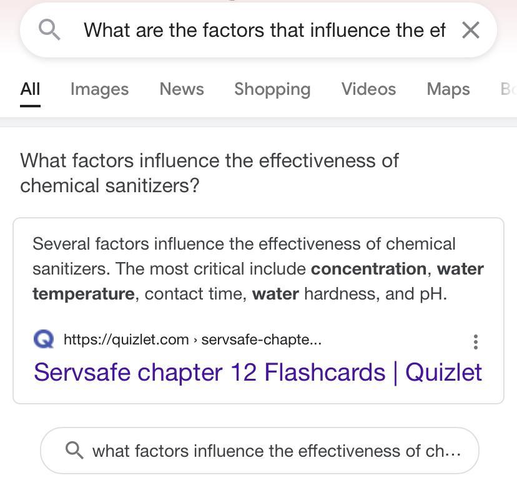Open the three-dot options for Quizlet result
This screenshot has height=488, width=517.
point(476,341)
